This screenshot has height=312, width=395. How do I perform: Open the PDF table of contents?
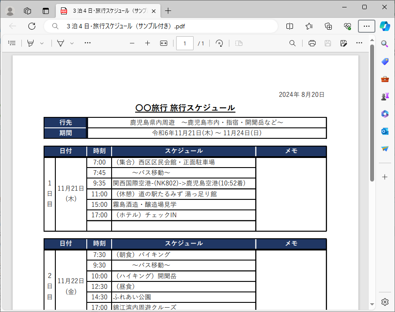point(12,43)
